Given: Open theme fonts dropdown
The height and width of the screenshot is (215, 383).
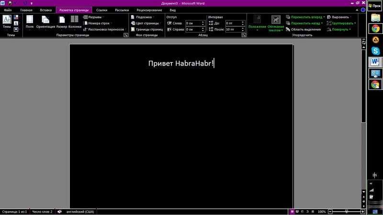Looking at the screenshot, I should (x=17, y=23).
